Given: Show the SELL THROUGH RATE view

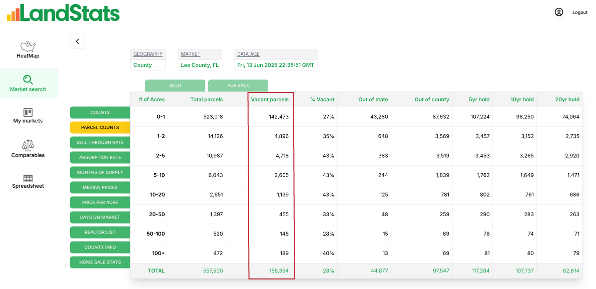Looking at the screenshot, I should [x=100, y=143].
